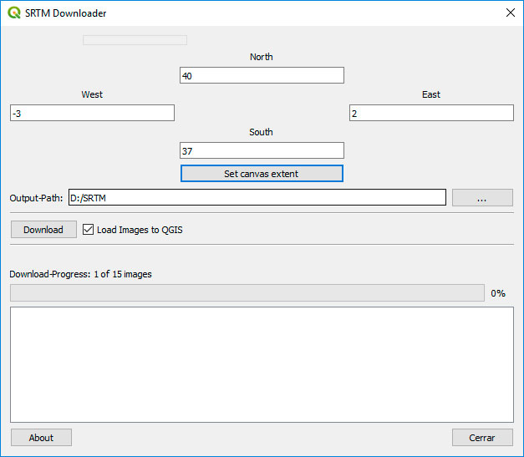Click the East coordinate field
Image resolution: width=524 pixels, height=457 pixels.
(431, 113)
